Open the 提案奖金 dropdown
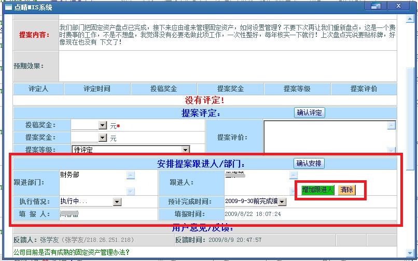 coord(102,138)
